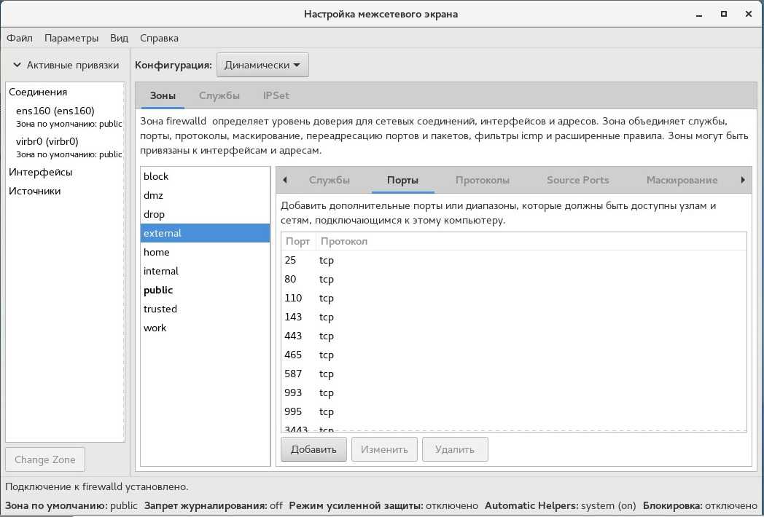Select the port 995 tcp row
Image resolution: width=764 pixels, height=517 pixels.
point(513,412)
